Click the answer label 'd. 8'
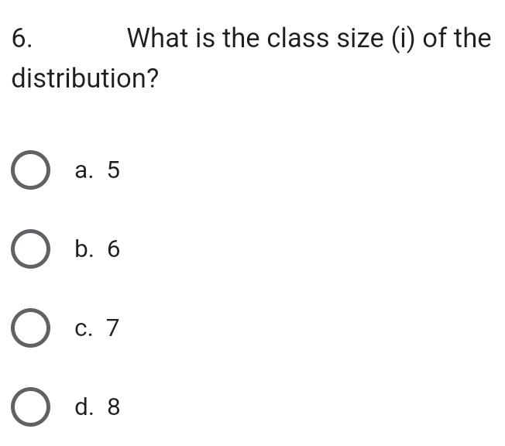The width and height of the screenshot is (505, 446). pyautogui.click(x=98, y=407)
